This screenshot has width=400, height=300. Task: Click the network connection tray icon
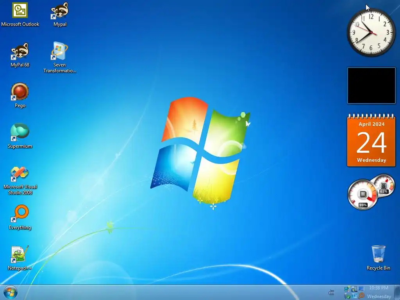[347, 289]
